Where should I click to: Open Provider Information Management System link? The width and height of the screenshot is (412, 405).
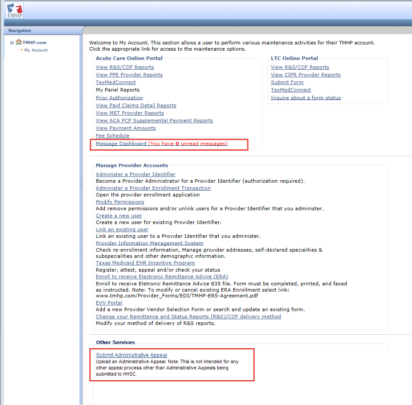pyautogui.click(x=149, y=243)
